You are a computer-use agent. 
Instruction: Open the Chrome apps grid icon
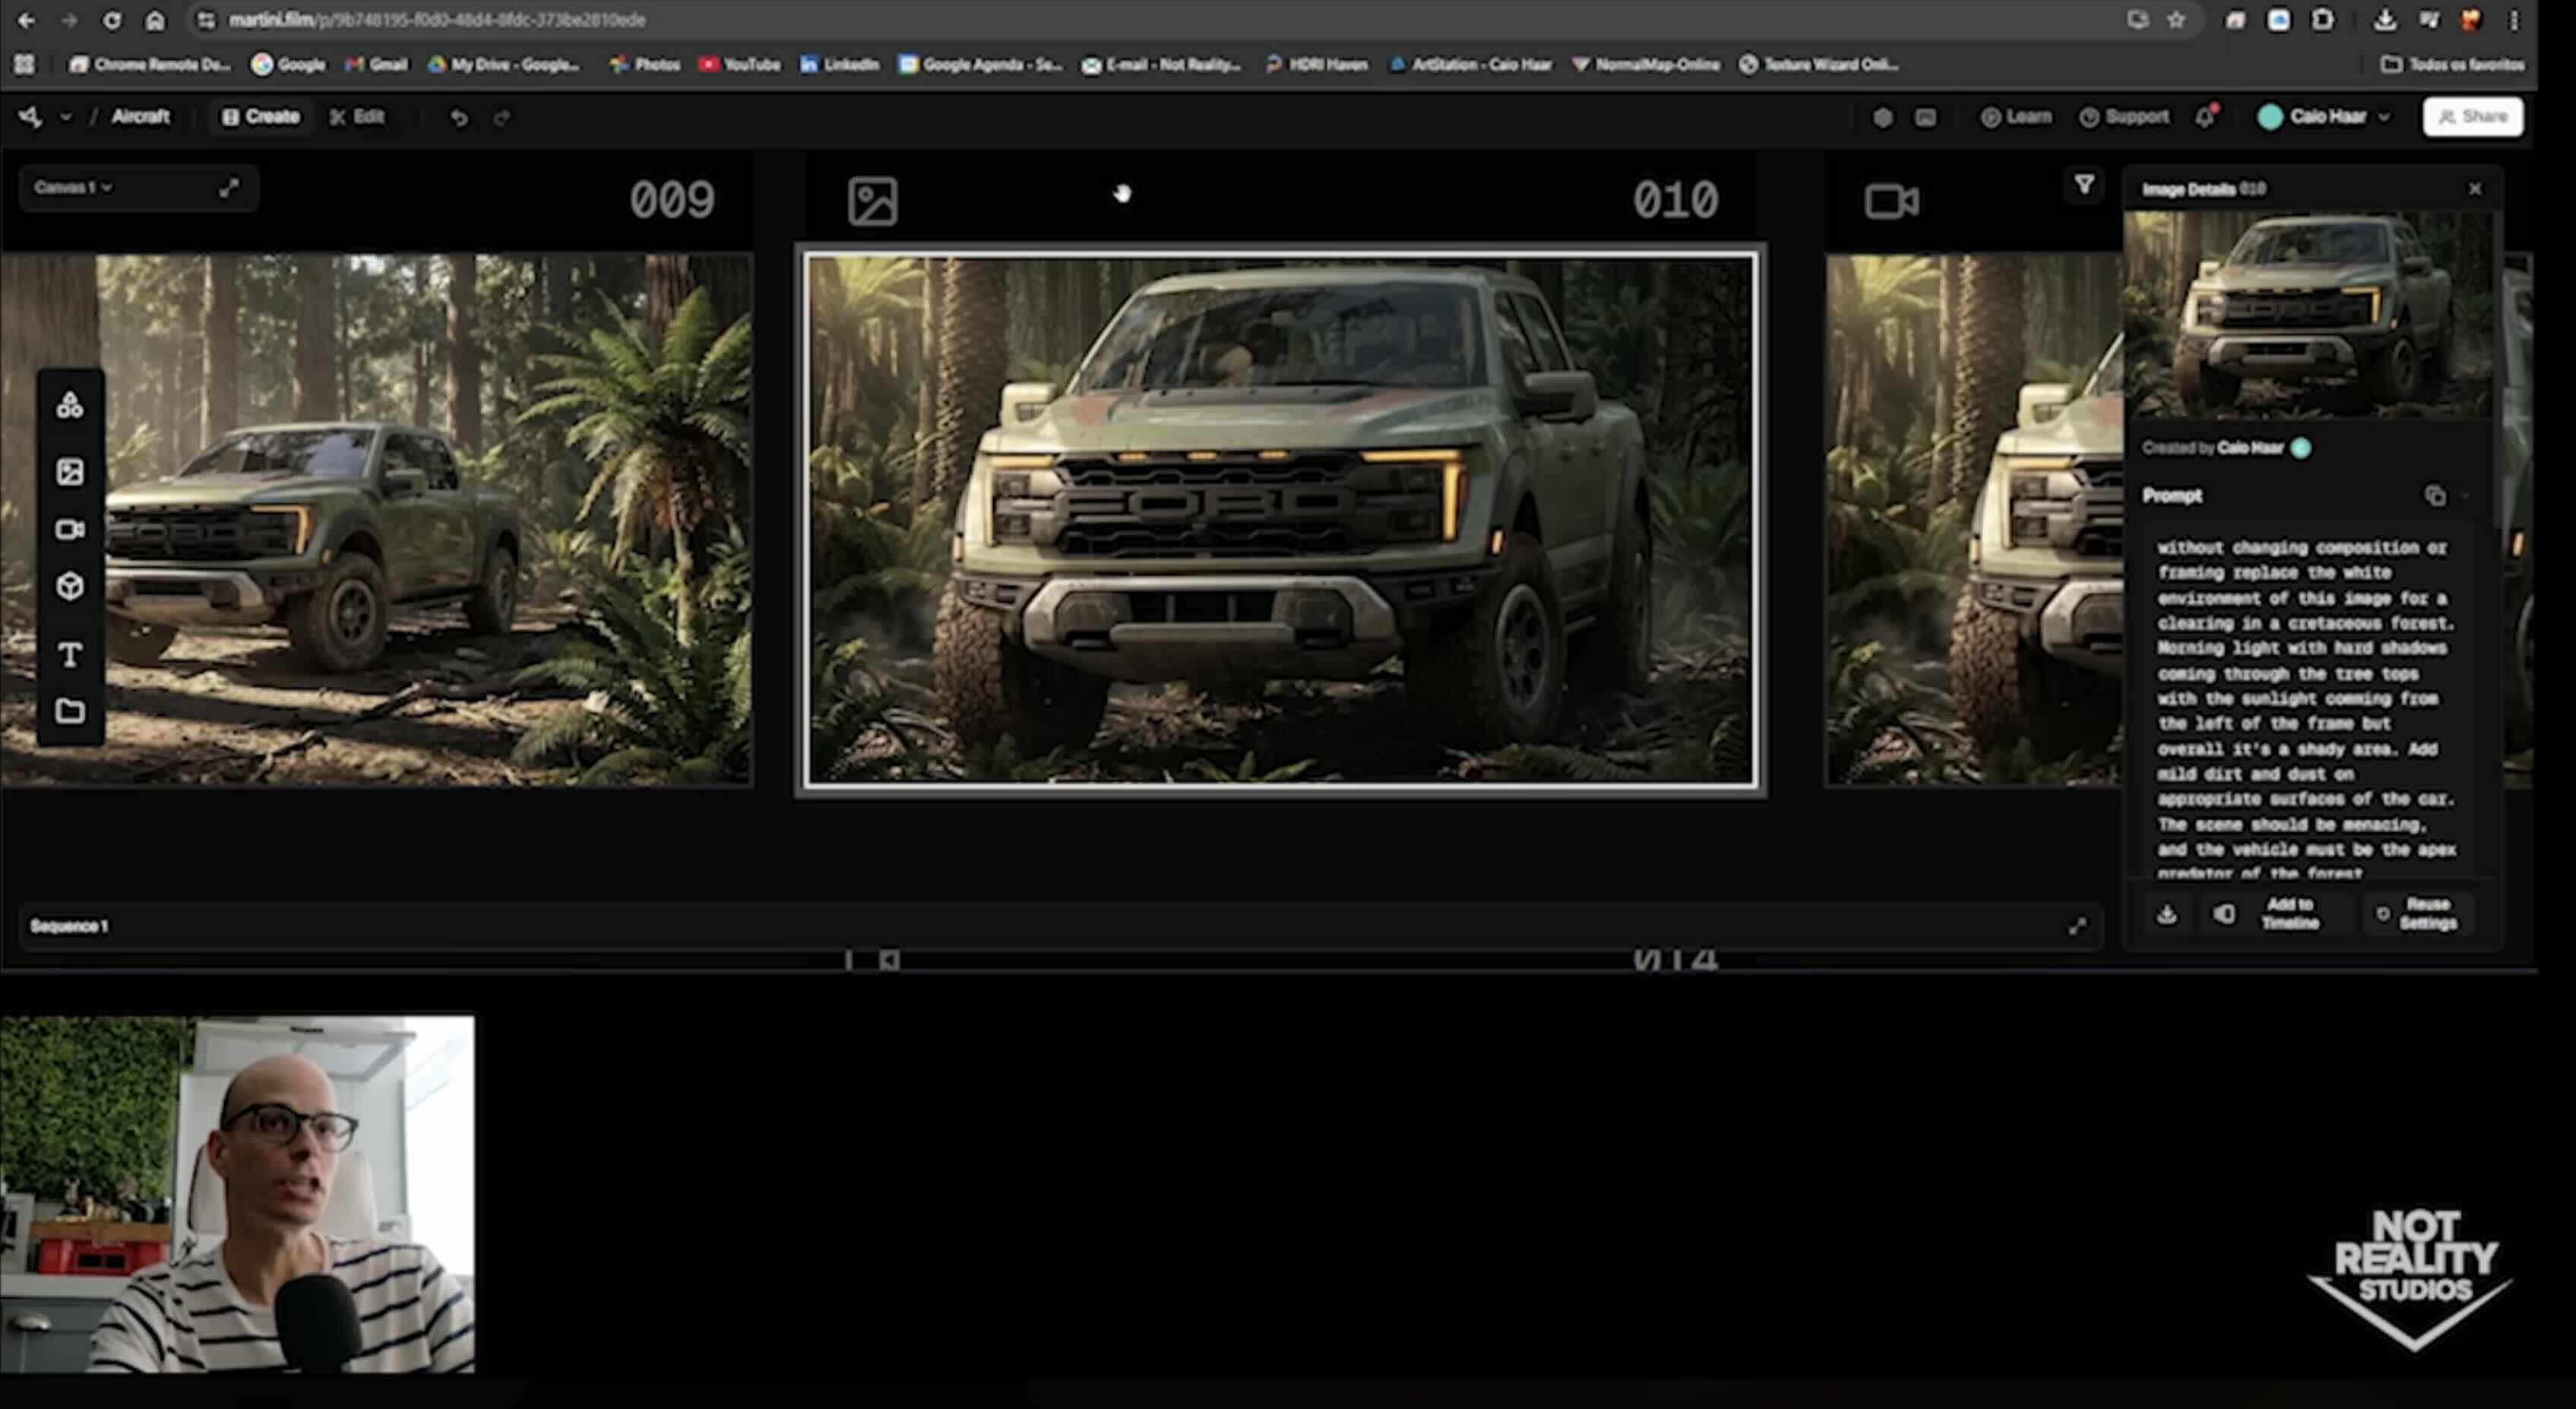25,64
